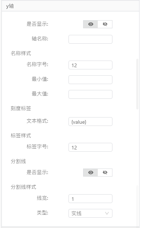Click the 标签样式 section heading

pos(21,135)
